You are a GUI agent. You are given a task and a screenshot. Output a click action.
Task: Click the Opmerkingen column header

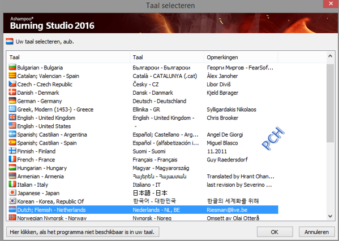[241, 58]
